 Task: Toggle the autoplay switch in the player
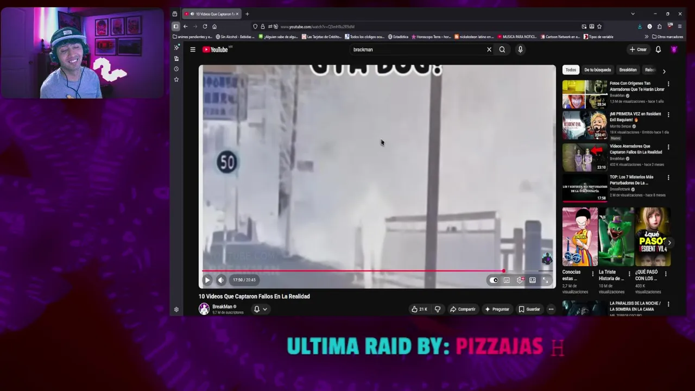[494, 280]
